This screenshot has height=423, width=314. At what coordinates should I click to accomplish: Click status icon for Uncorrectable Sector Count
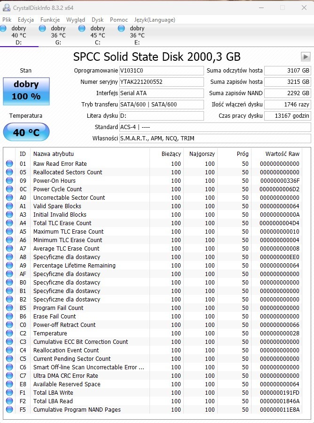[x=9, y=197]
